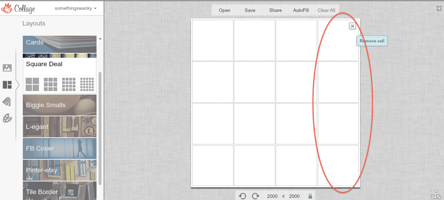Open the Swatches panel icon
The height and width of the screenshot is (200, 444).
7,102
